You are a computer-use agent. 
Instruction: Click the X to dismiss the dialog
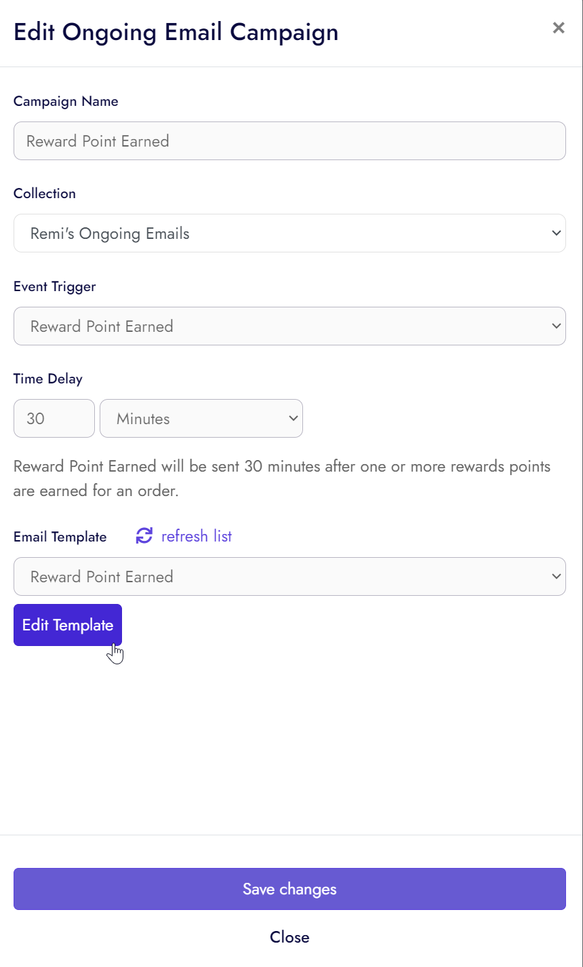559,28
